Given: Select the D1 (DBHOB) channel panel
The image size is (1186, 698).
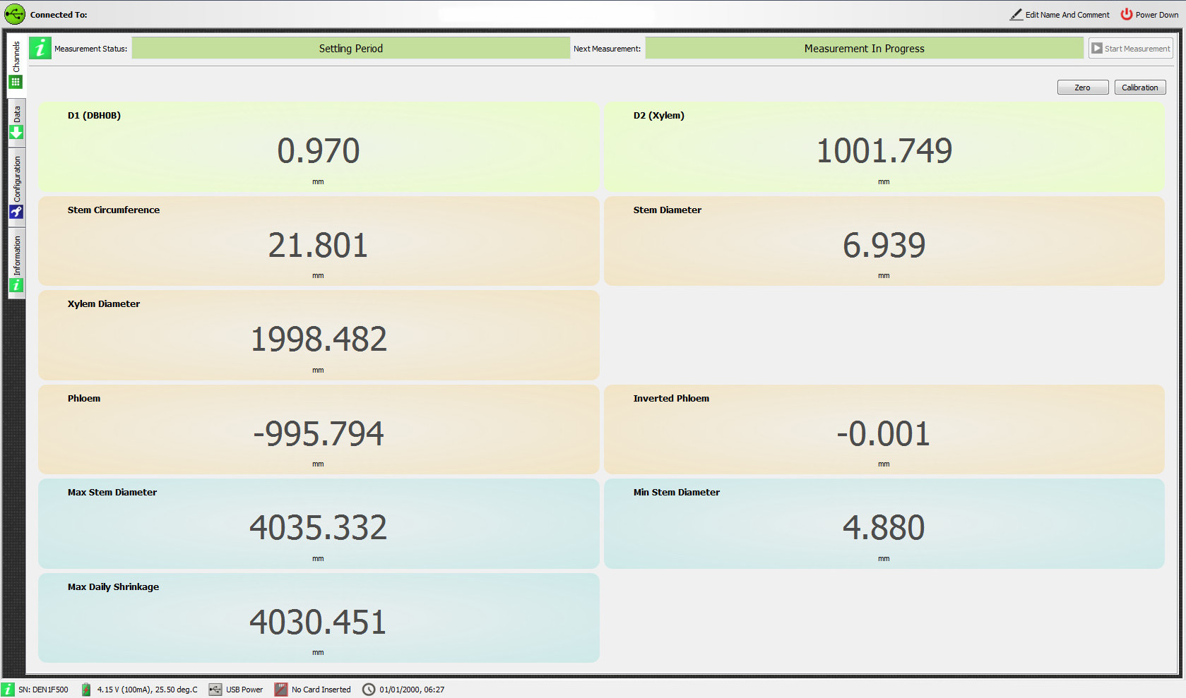Looking at the screenshot, I should 319,147.
